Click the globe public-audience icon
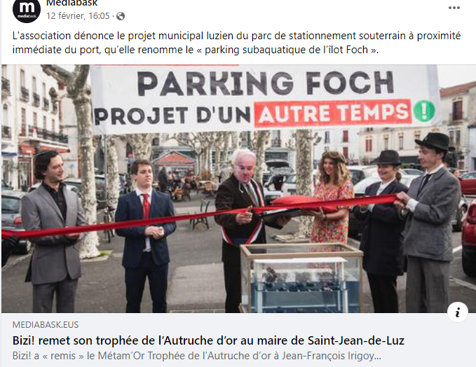This screenshot has width=476, height=367. tap(121, 16)
